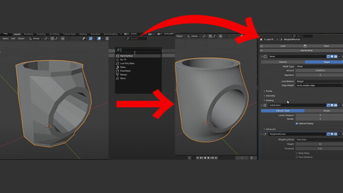Viewport: 343px width, 193px height.
Task: Select the Layout workspace tab
Action: 17,34
